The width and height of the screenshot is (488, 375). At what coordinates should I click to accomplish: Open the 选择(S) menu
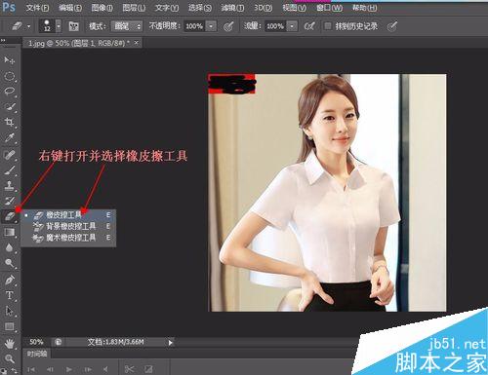coord(200,7)
